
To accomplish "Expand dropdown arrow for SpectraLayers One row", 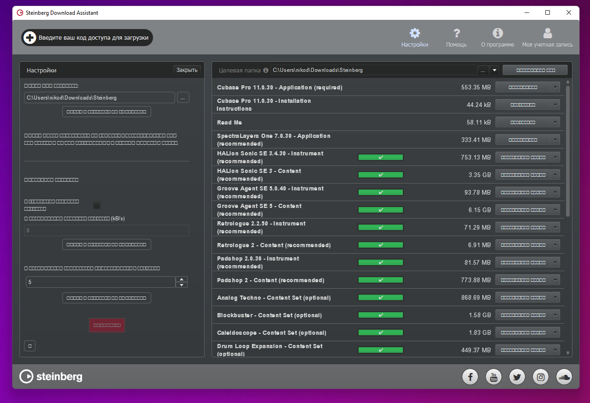I will click(x=555, y=140).
